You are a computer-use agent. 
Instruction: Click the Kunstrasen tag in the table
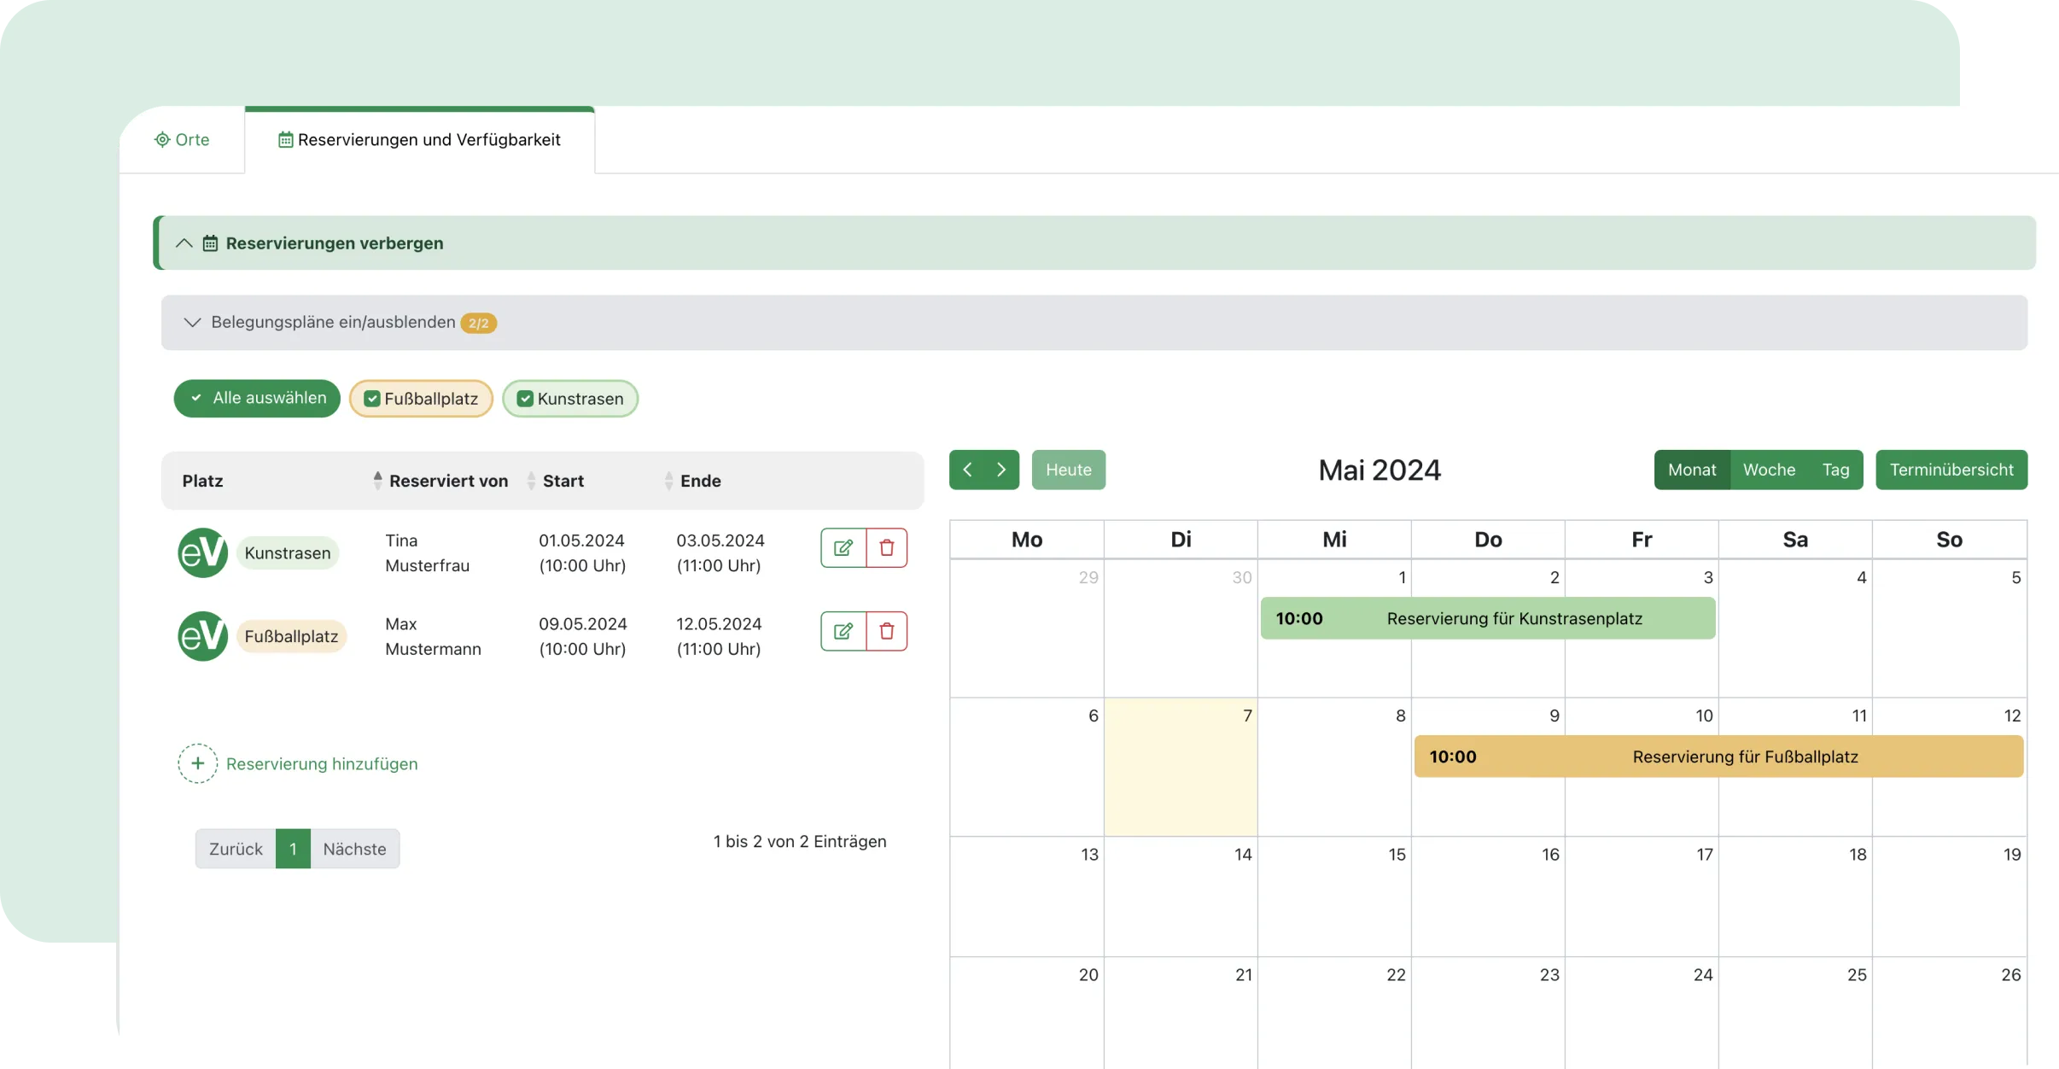(x=288, y=553)
